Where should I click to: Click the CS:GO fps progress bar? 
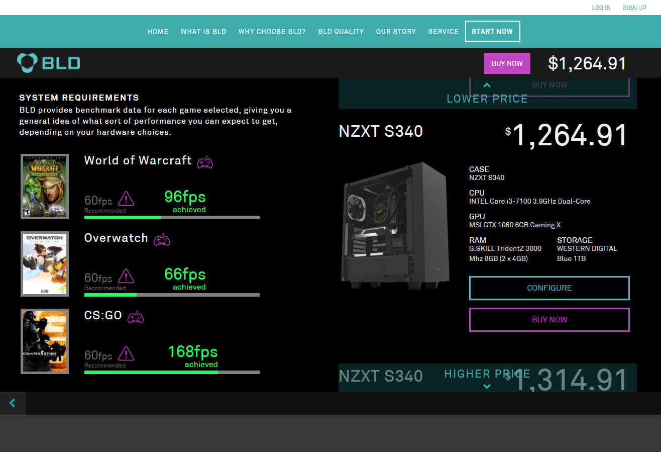pyautogui.click(x=172, y=372)
